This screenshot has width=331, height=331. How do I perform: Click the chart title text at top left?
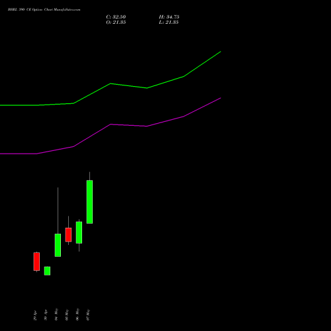click(x=44, y=10)
